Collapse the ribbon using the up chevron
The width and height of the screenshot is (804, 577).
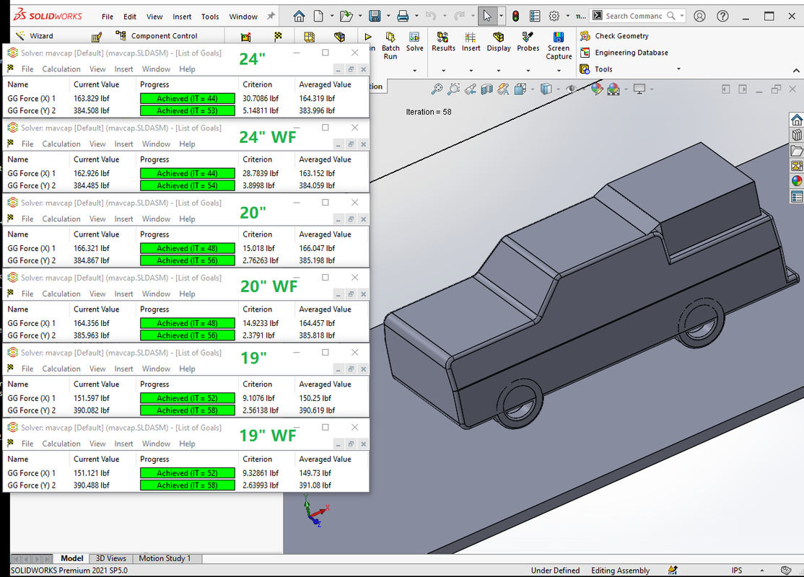coord(796,70)
